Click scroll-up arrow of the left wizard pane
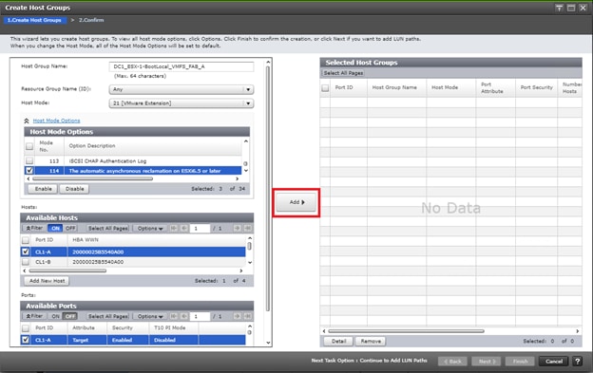The height and width of the screenshot is (373, 593). (268, 62)
